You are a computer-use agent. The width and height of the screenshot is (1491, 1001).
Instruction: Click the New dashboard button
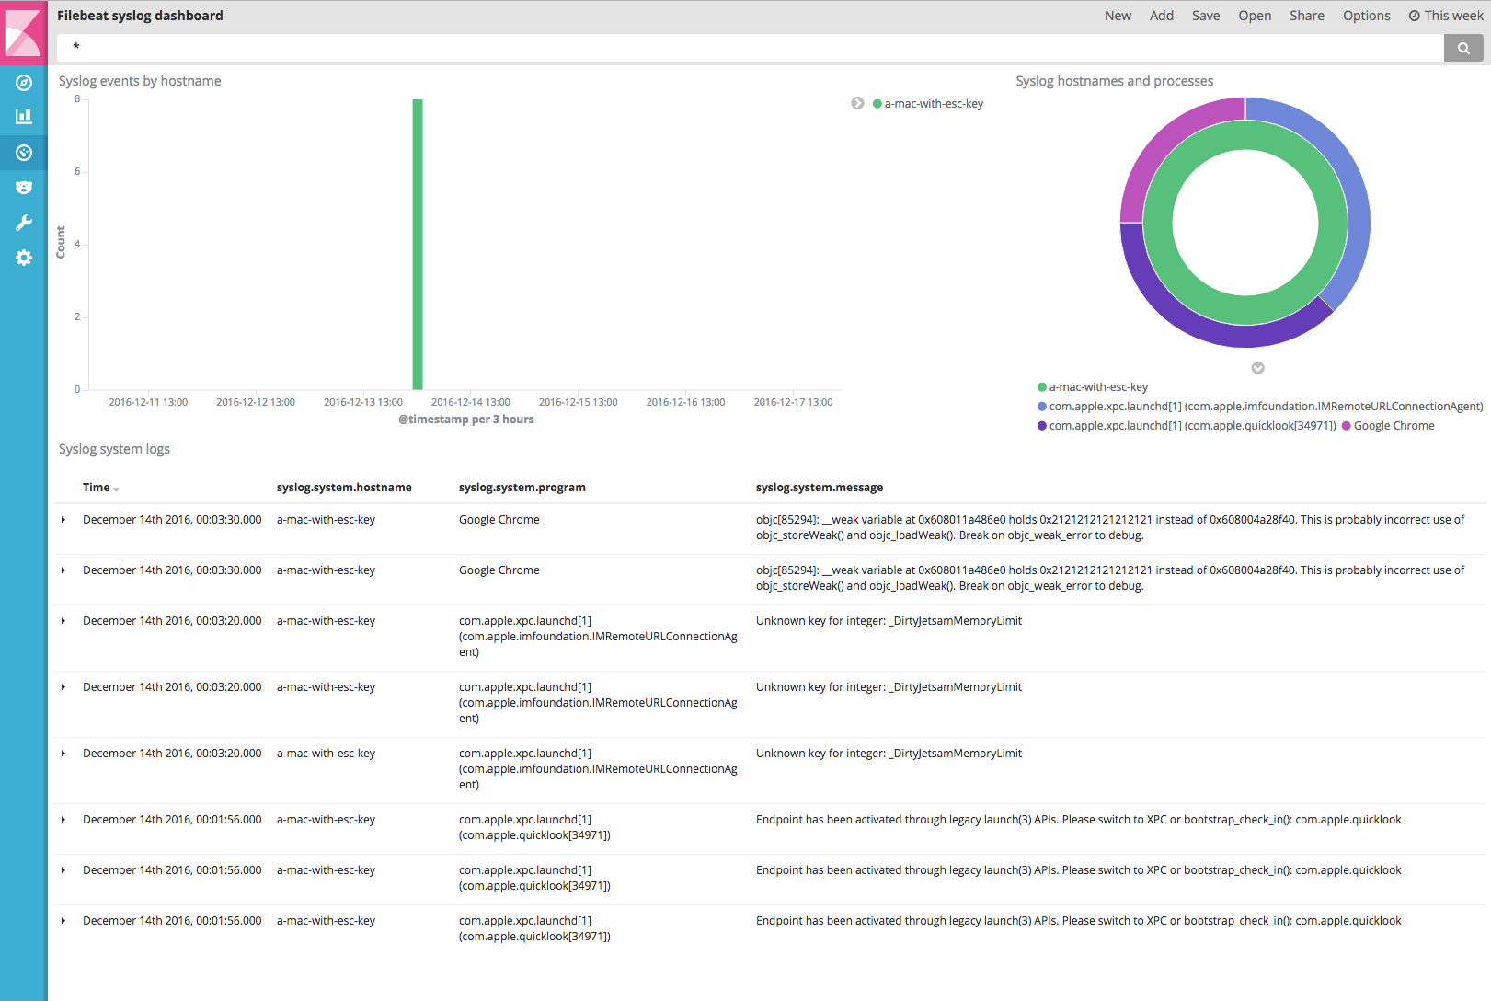coord(1118,15)
